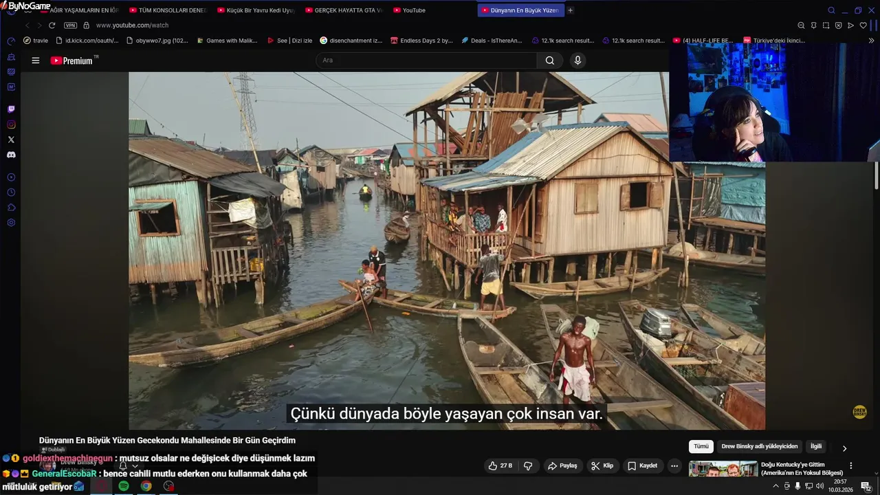
Task: Open the X (Twitter) sidebar panel
Action: pos(11,140)
